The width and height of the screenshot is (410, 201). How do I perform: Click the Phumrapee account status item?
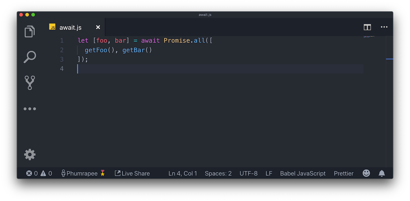tap(83, 173)
